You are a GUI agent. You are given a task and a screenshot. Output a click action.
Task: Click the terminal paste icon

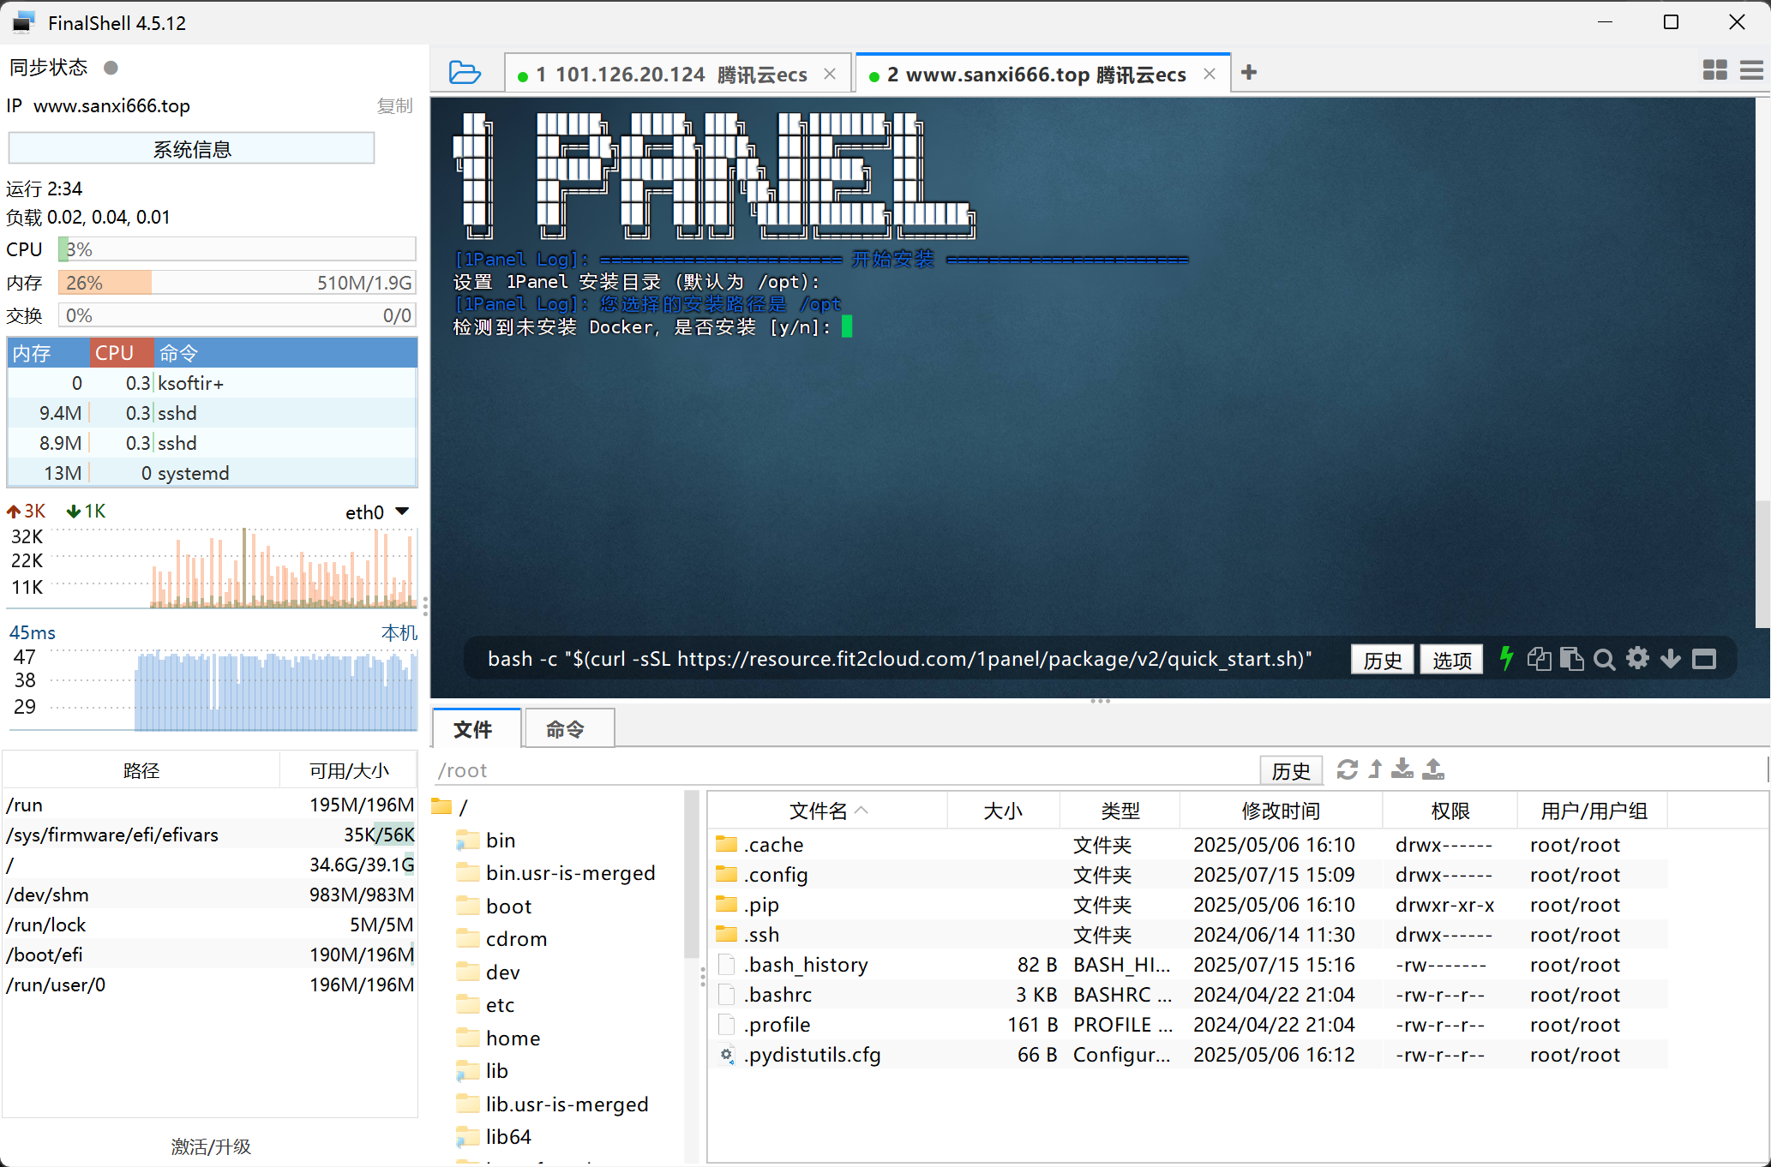(x=1571, y=659)
